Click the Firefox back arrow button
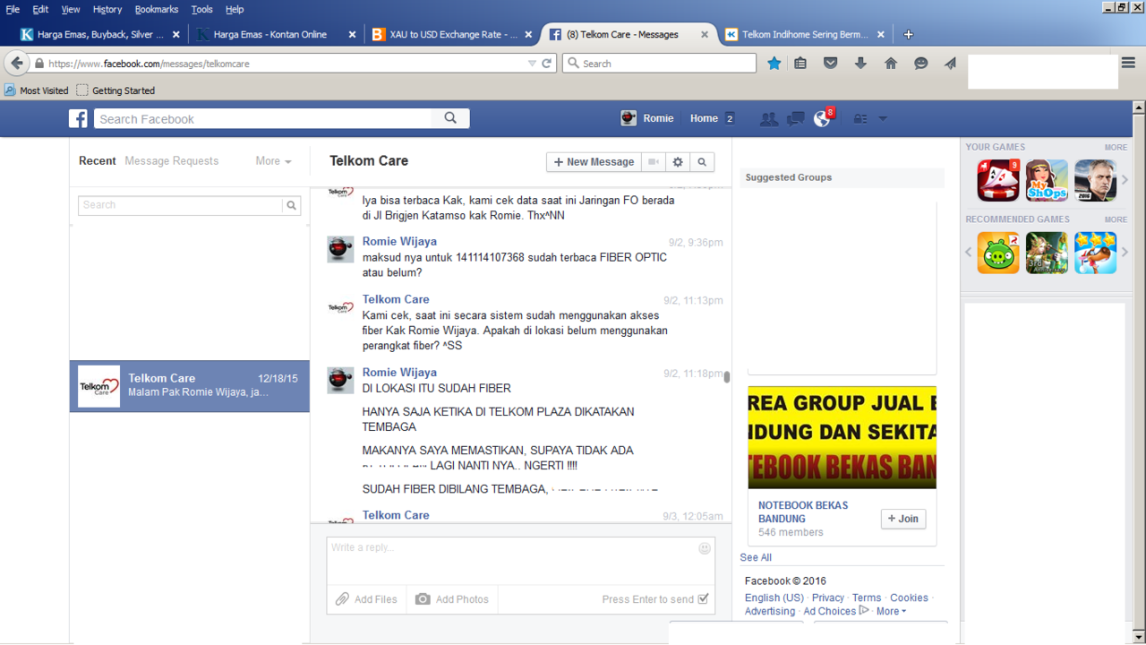 pyautogui.click(x=17, y=64)
